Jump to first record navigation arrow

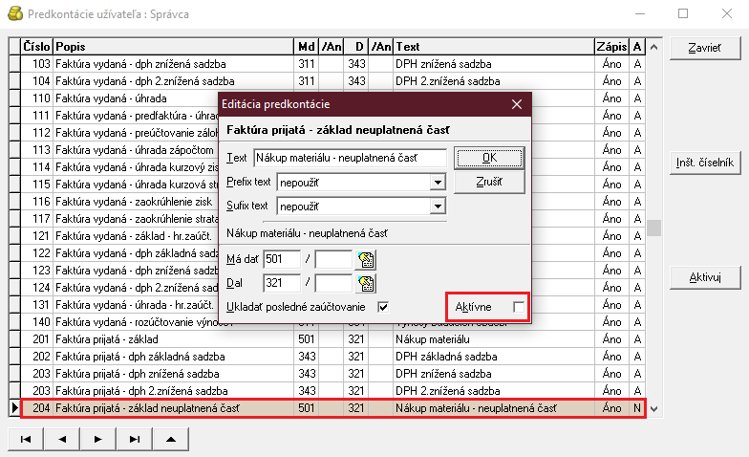(x=26, y=439)
